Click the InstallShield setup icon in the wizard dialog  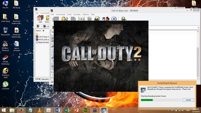[143, 90]
